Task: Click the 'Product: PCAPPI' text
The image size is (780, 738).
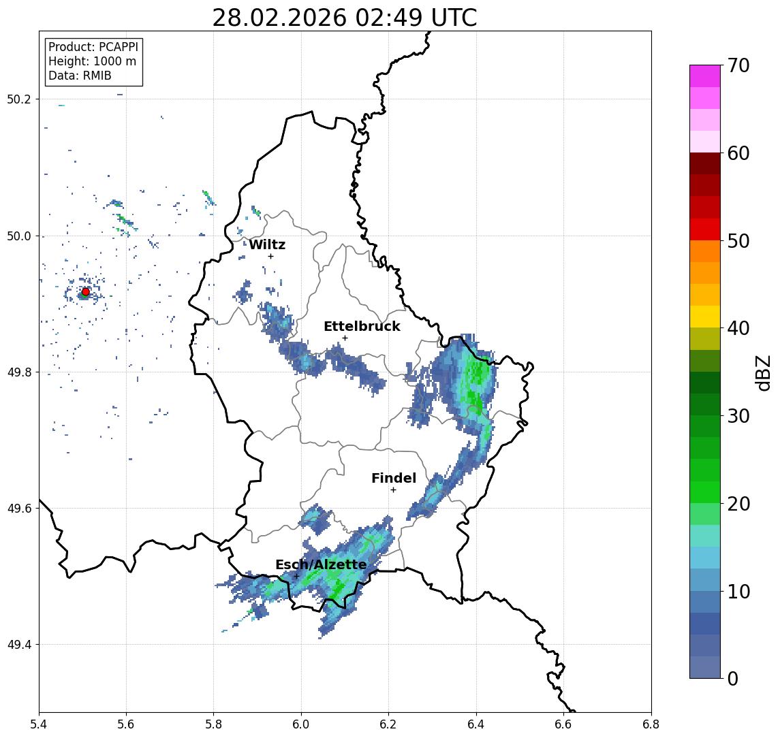Action: coord(93,47)
